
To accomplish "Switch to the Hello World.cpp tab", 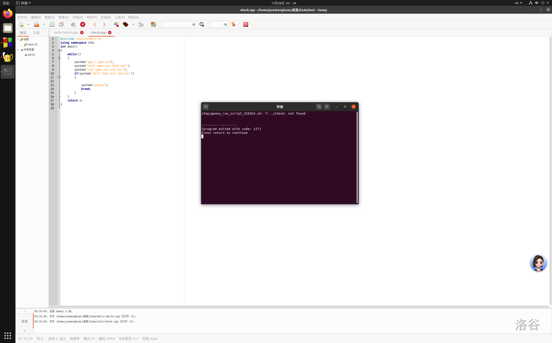I will coord(66,32).
